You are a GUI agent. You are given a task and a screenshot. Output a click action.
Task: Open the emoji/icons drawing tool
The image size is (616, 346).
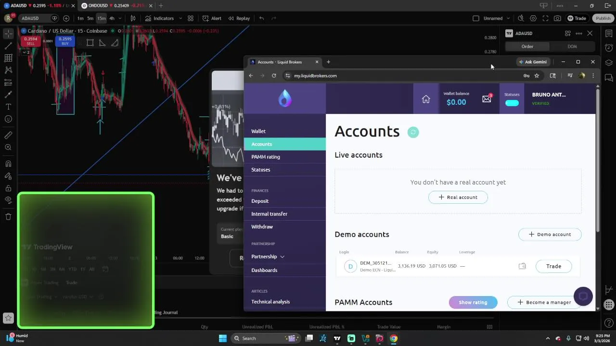8,119
